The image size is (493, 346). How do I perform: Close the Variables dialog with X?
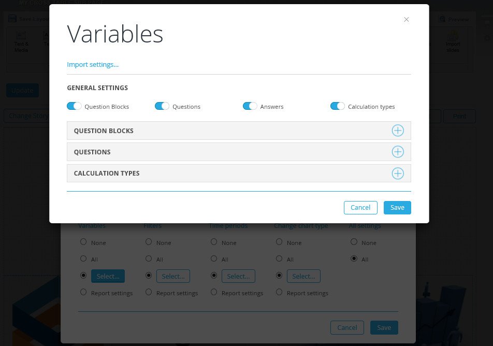(406, 20)
